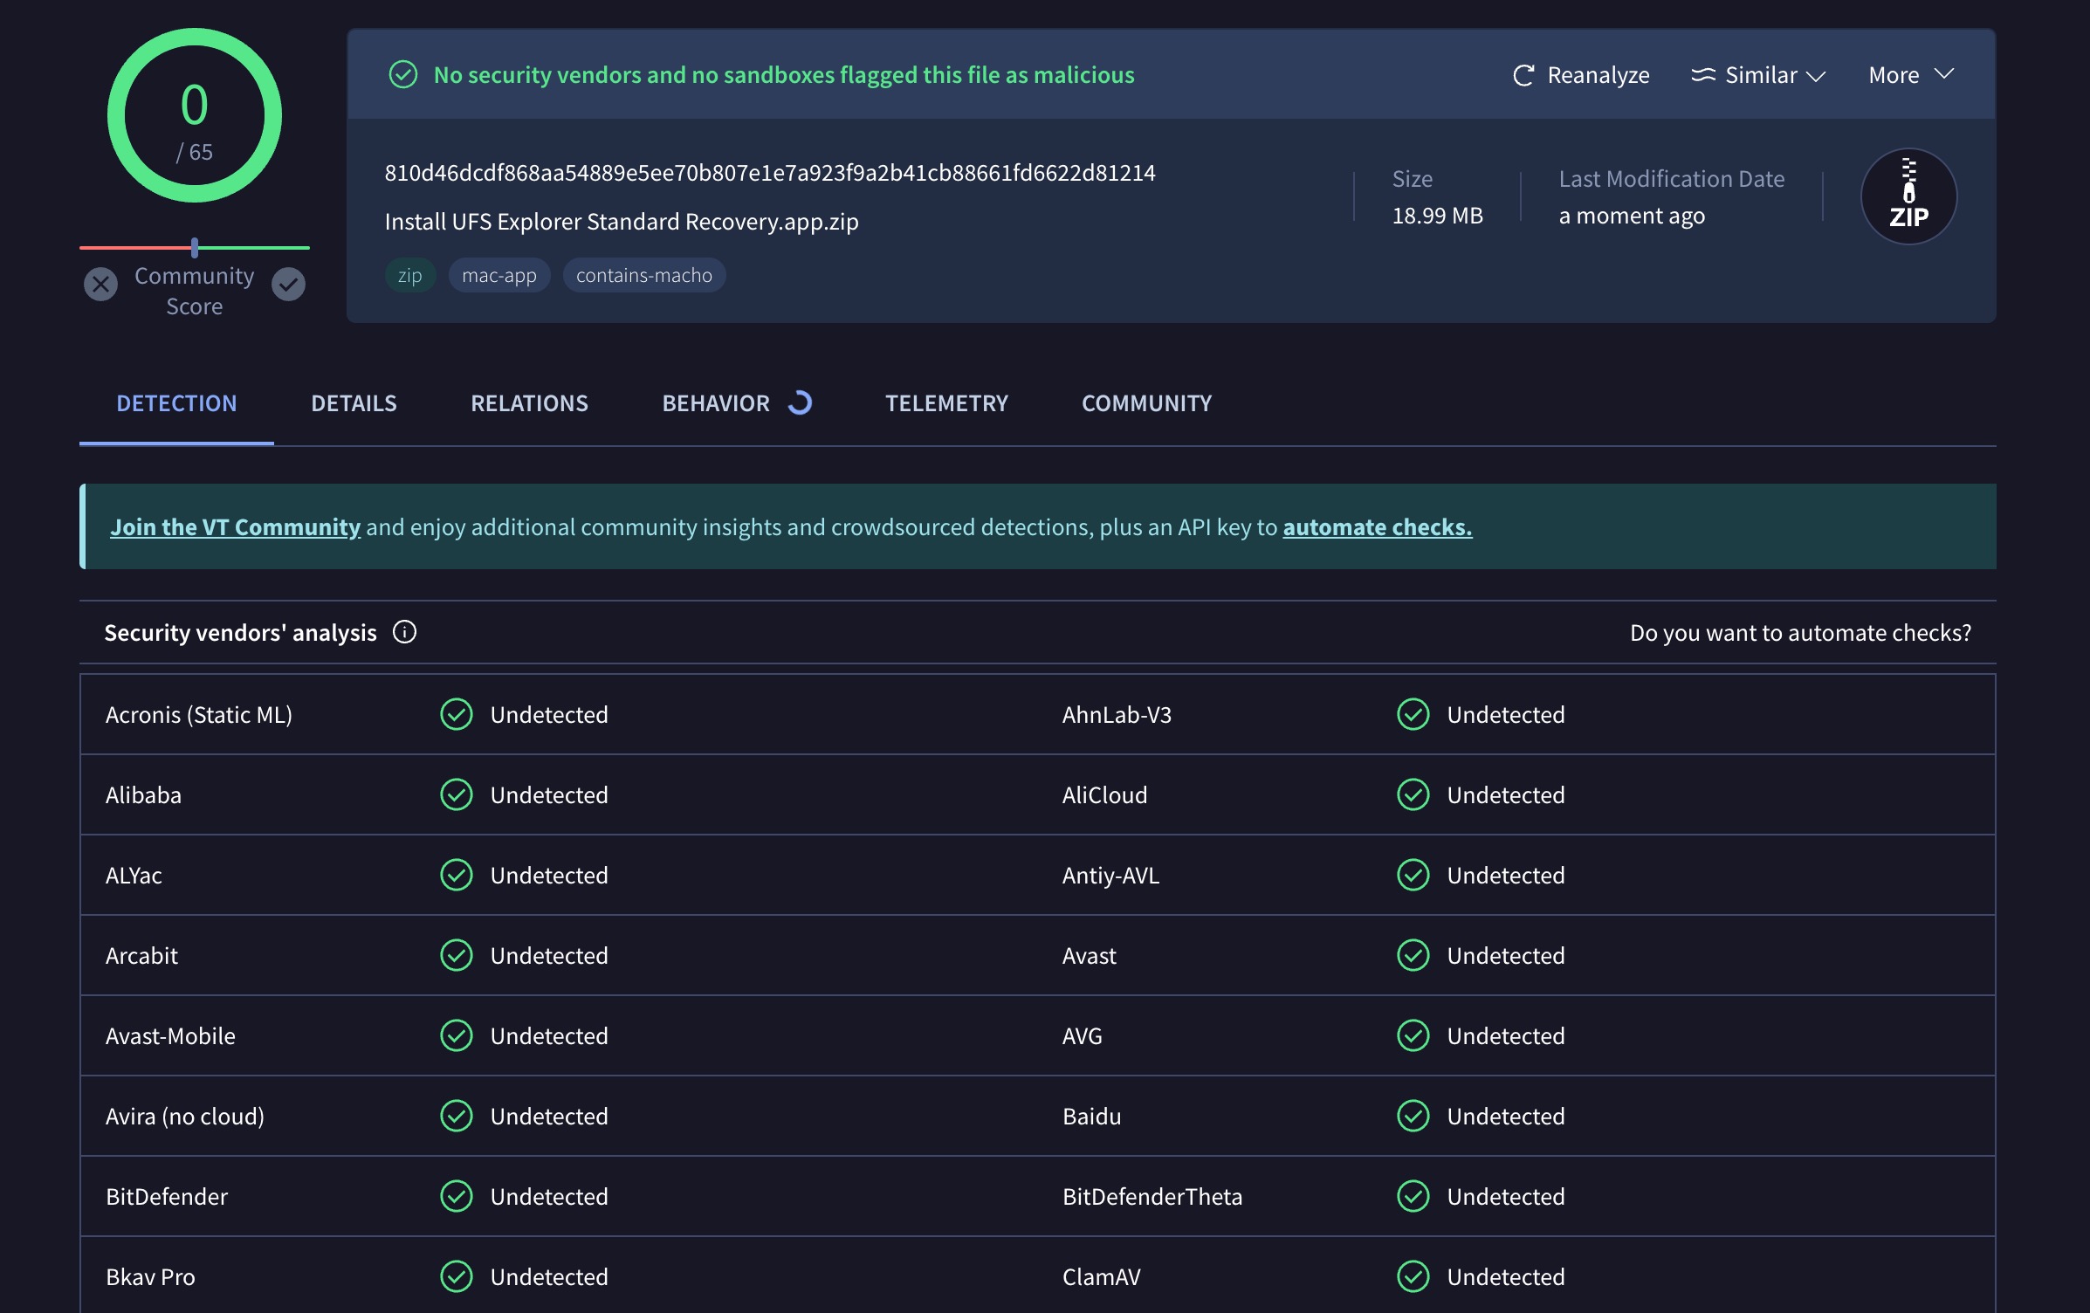Viewport: 2090px width, 1313px height.
Task: Click the check icon in the AhnLab-V3 row
Action: [x=1413, y=714]
